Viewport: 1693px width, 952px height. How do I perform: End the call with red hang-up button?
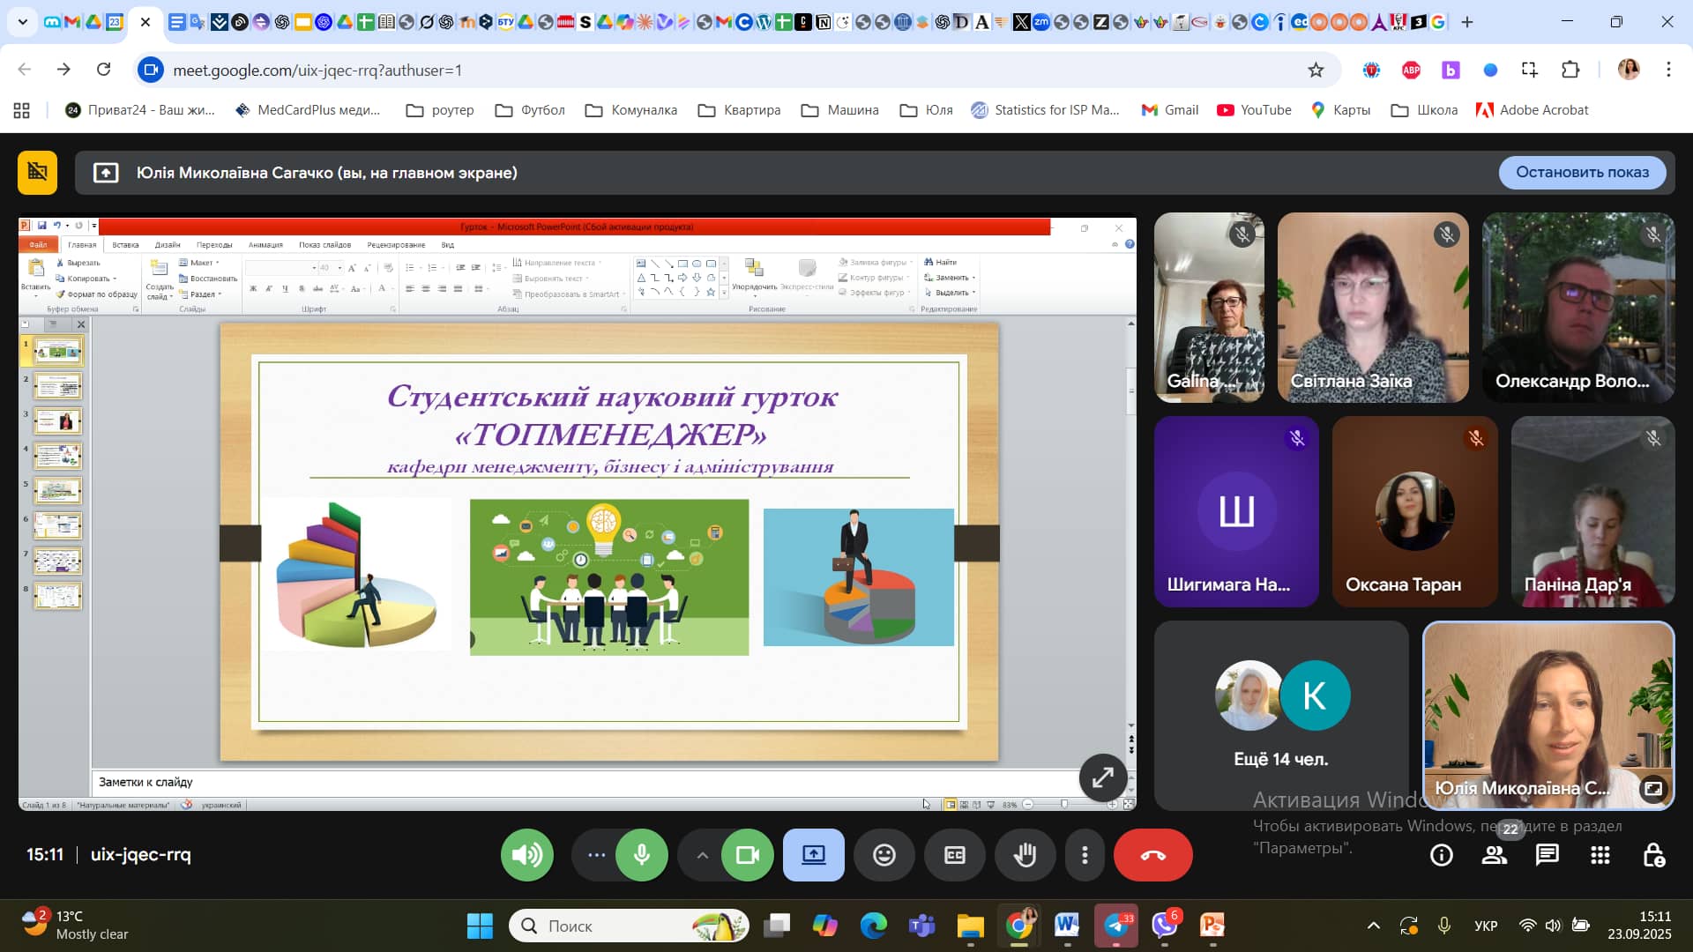tap(1152, 855)
